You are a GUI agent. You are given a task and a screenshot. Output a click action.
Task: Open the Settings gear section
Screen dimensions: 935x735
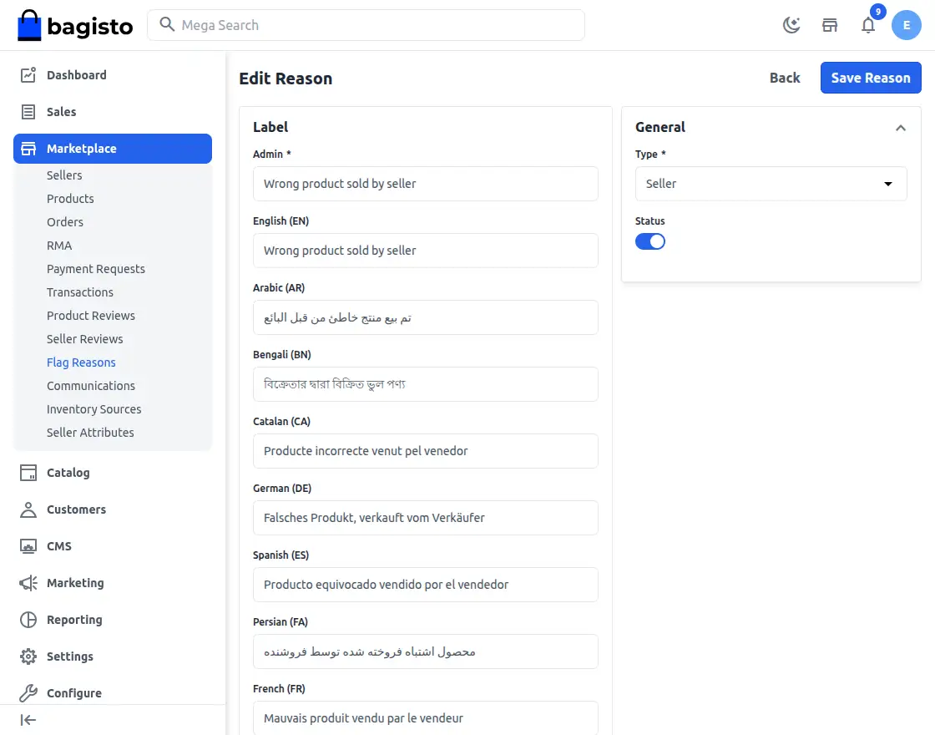(69, 656)
